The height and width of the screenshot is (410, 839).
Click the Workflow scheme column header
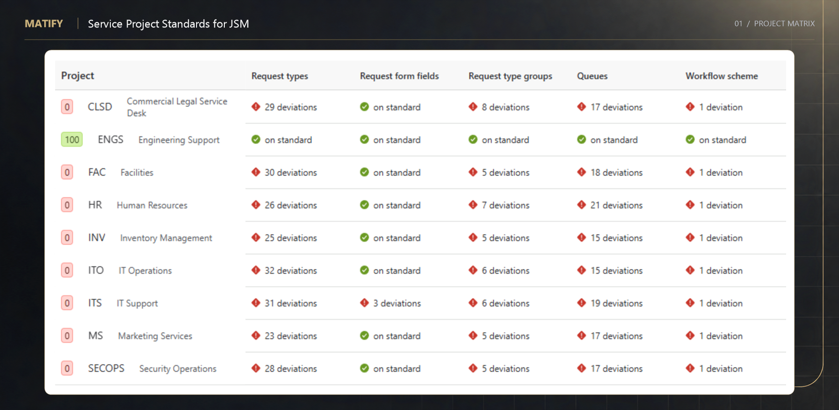[x=722, y=76]
